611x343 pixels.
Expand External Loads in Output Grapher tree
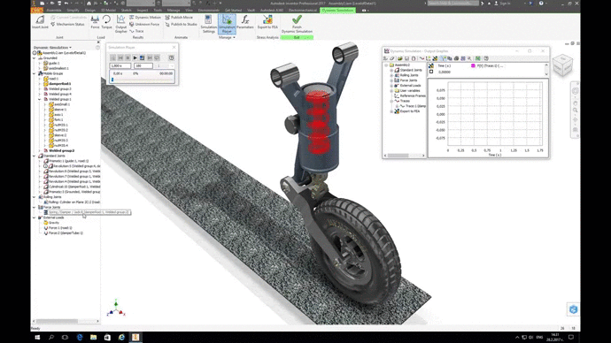(x=391, y=85)
